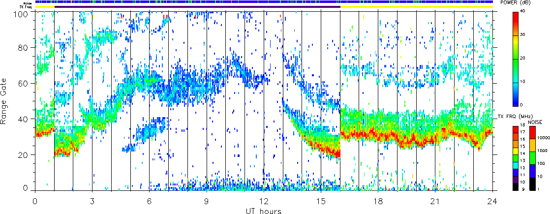This screenshot has height=214, width=550.
Task: Select the 'Range Gate' y-axis label
Action: 4,101
